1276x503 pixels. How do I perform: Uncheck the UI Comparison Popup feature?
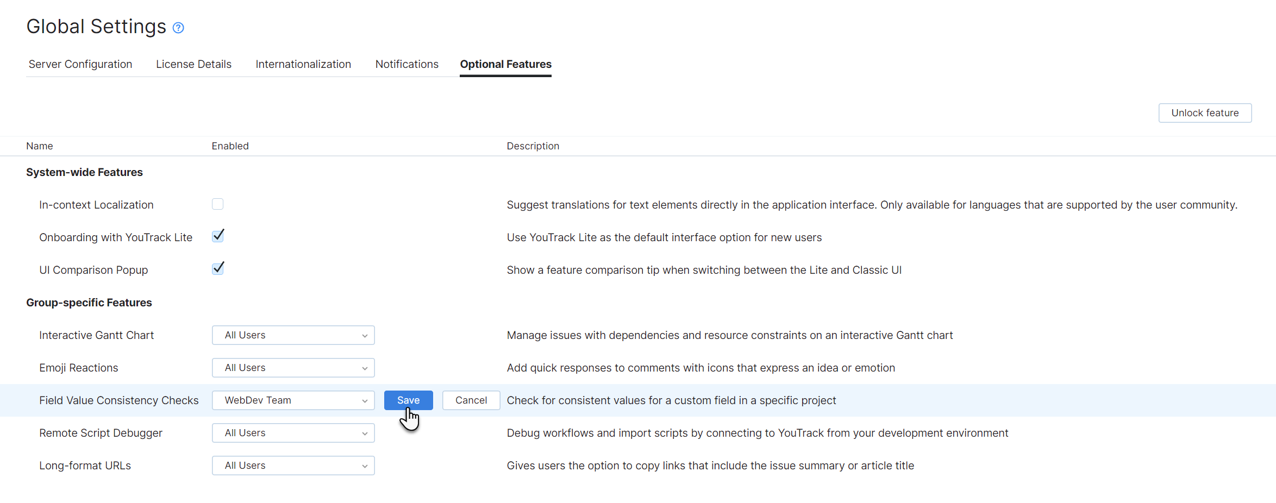217,268
